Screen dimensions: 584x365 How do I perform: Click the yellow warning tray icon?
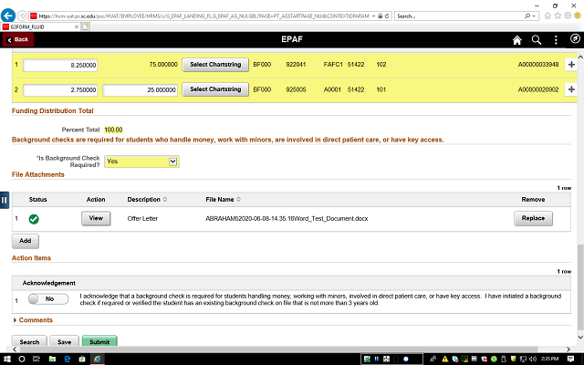click(x=444, y=359)
